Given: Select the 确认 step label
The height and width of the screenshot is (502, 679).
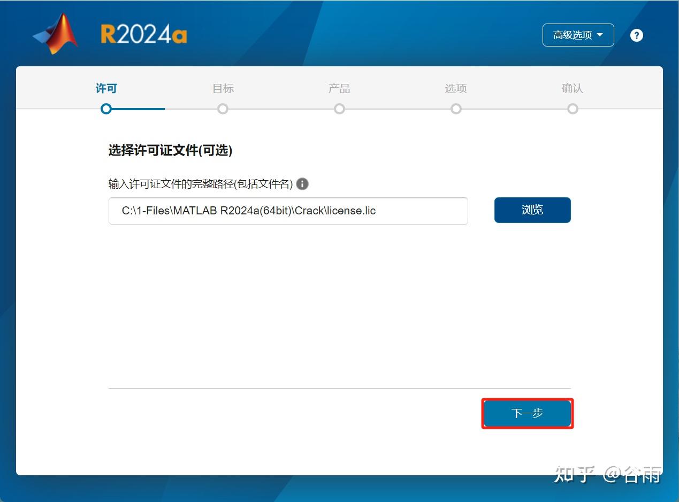Looking at the screenshot, I should 573,88.
